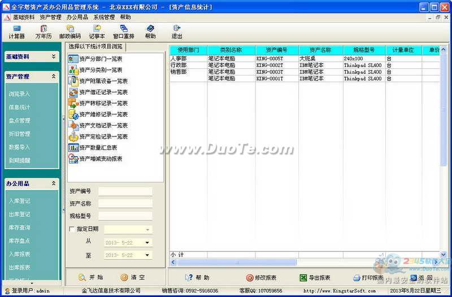Open 入库登记 in the sidebar
The image size is (452, 297).
pos(19,201)
